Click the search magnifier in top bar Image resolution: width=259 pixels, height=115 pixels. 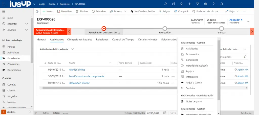tap(166, 4)
